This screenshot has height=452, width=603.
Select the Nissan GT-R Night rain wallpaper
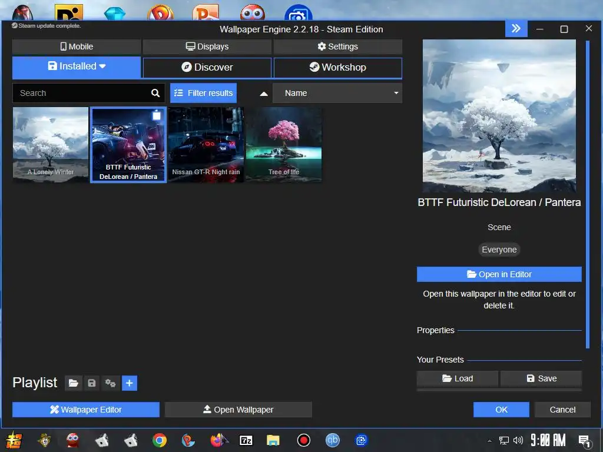(x=206, y=145)
